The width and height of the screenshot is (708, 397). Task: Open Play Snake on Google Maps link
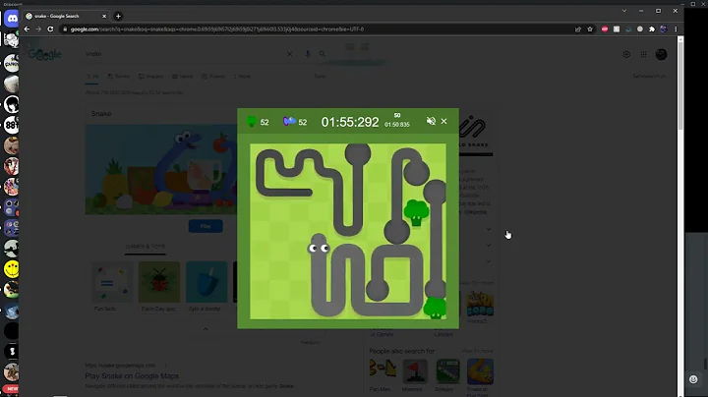coord(132,375)
